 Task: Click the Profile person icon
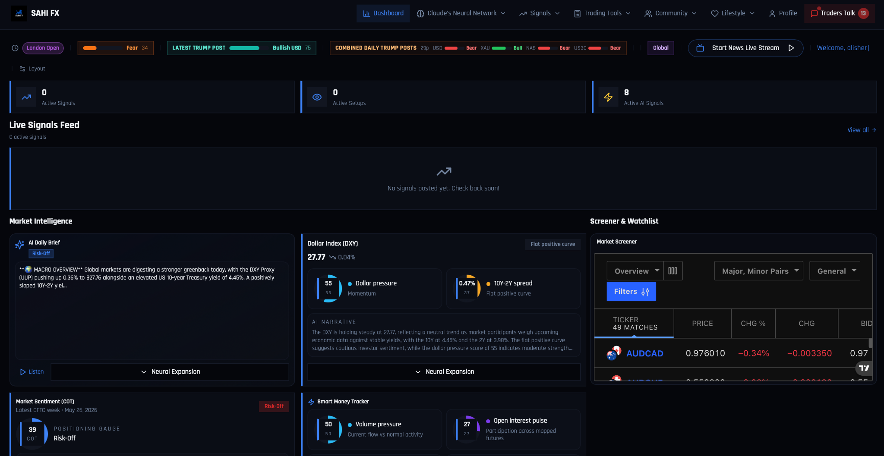[772, 13]
